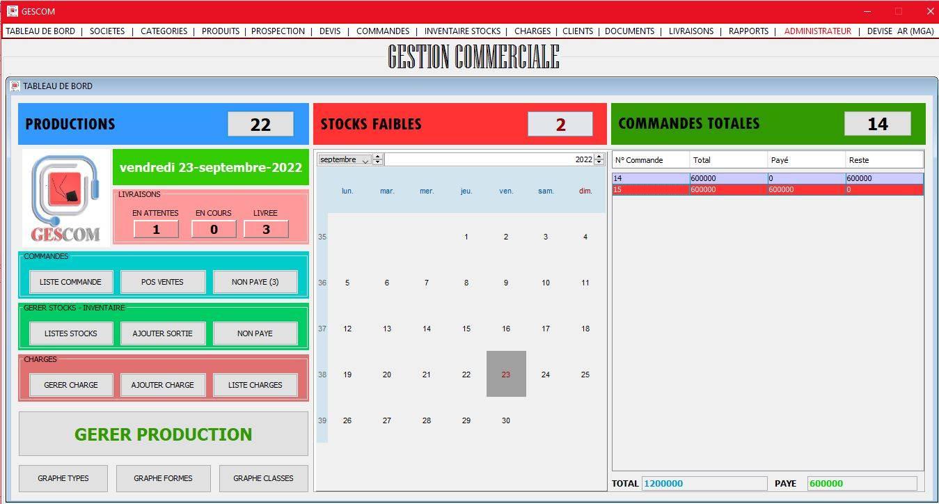Click the LISTES STOCKS button

click(x=71, y=333)
